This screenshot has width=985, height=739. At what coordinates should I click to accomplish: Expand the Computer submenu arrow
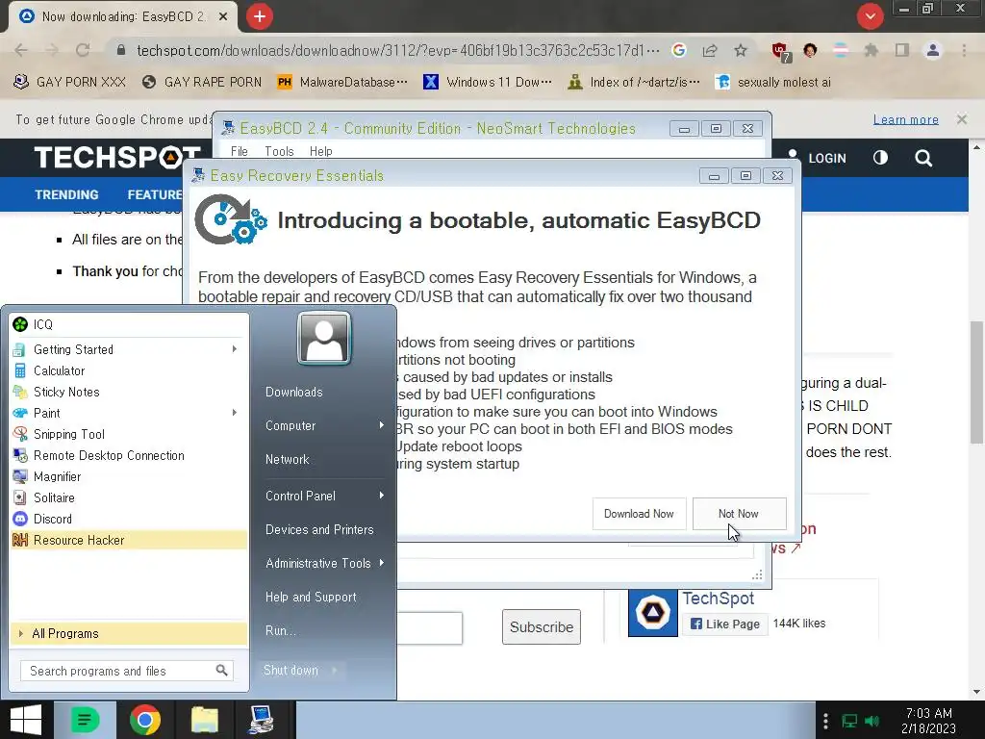(x=381, y=425)
